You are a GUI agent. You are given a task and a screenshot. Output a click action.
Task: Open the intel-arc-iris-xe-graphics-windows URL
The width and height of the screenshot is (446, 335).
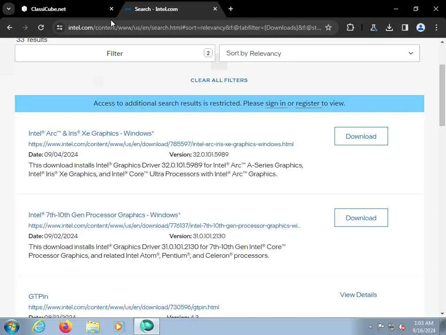point(161,144)
